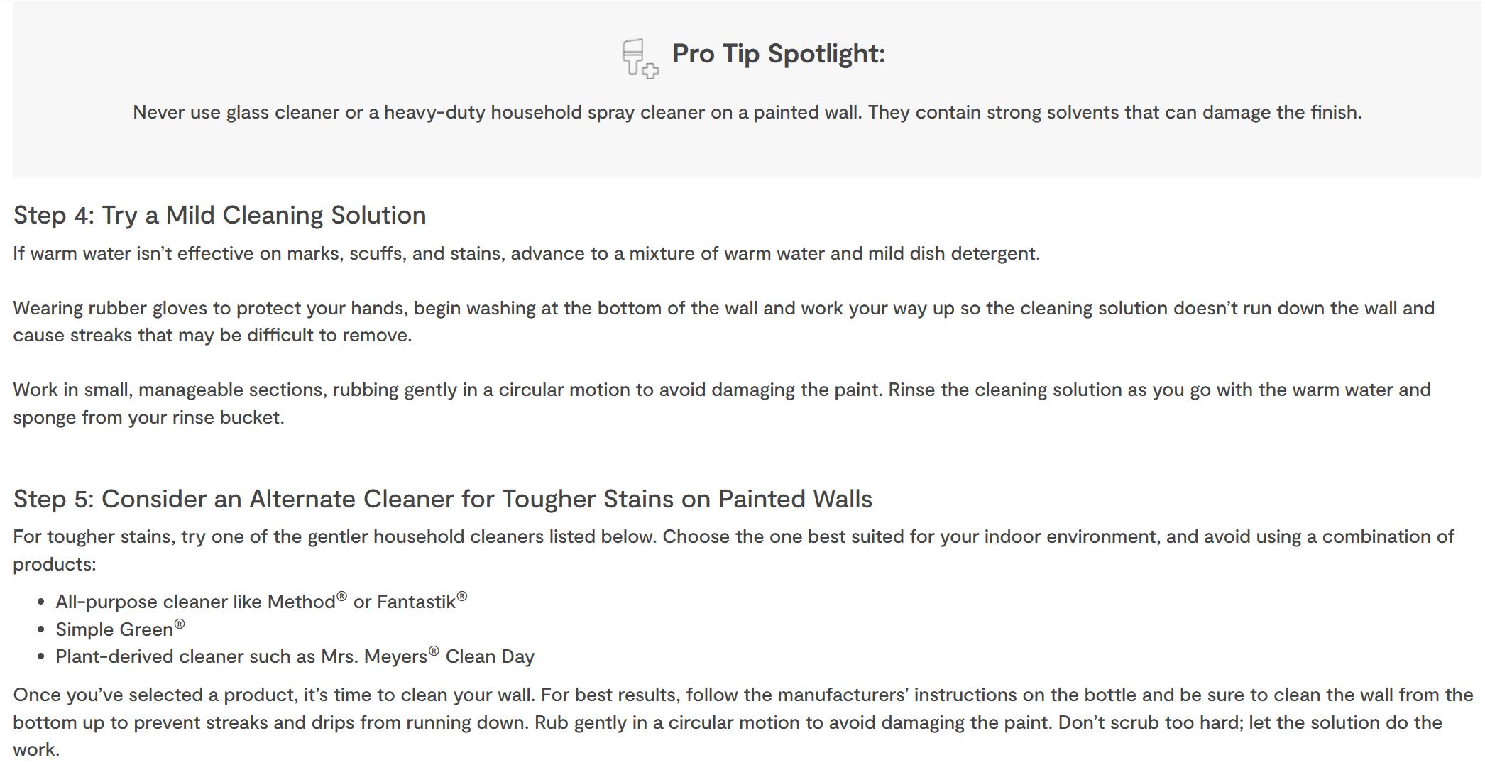Screen dimensions: 1485x782
Task: Click the "For tougher stains" intro paragraph
Action: [733, 537]
